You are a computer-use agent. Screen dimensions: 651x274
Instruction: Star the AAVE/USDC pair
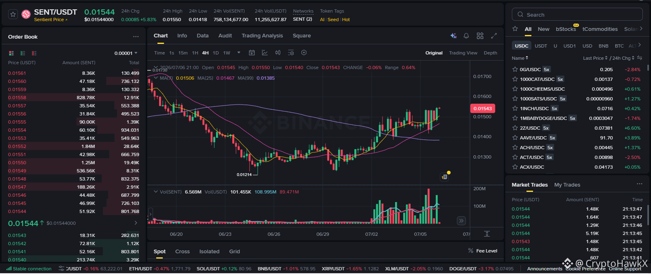coord(515,138)
